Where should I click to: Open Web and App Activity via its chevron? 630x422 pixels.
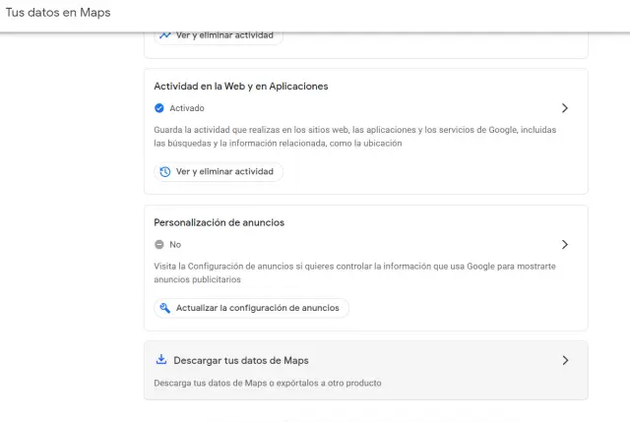[564, 108]
